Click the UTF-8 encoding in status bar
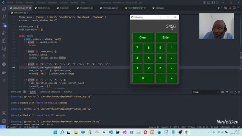Image resolution: width=242 pixels, height=136 pixels. [176, 127]
